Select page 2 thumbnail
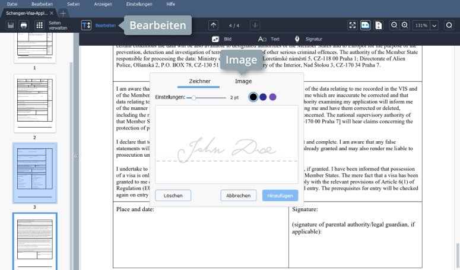The image size is (460, 270). [35, 103]
